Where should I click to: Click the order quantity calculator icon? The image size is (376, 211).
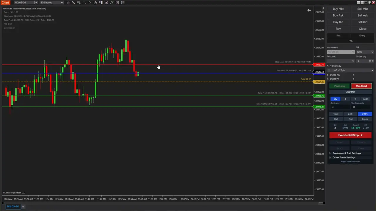370,61
